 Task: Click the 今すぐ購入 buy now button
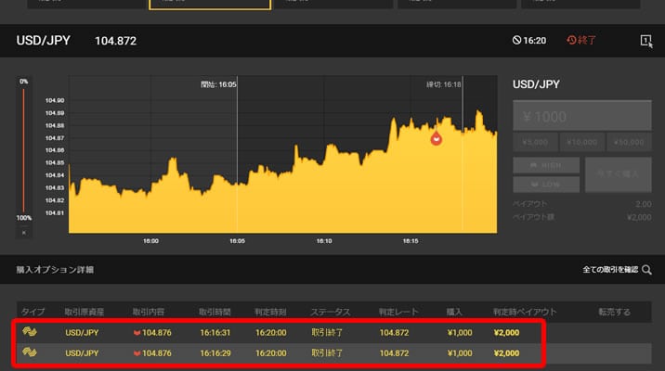[x=618, y=174]
